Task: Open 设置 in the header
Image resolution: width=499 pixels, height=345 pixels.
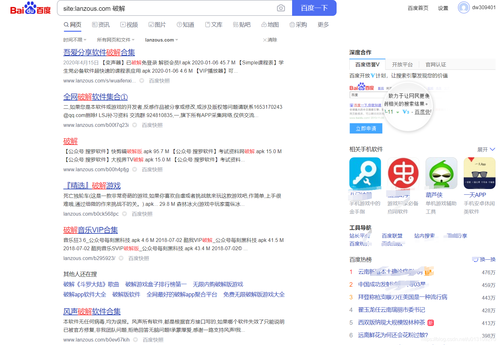Action: point(443,8)
